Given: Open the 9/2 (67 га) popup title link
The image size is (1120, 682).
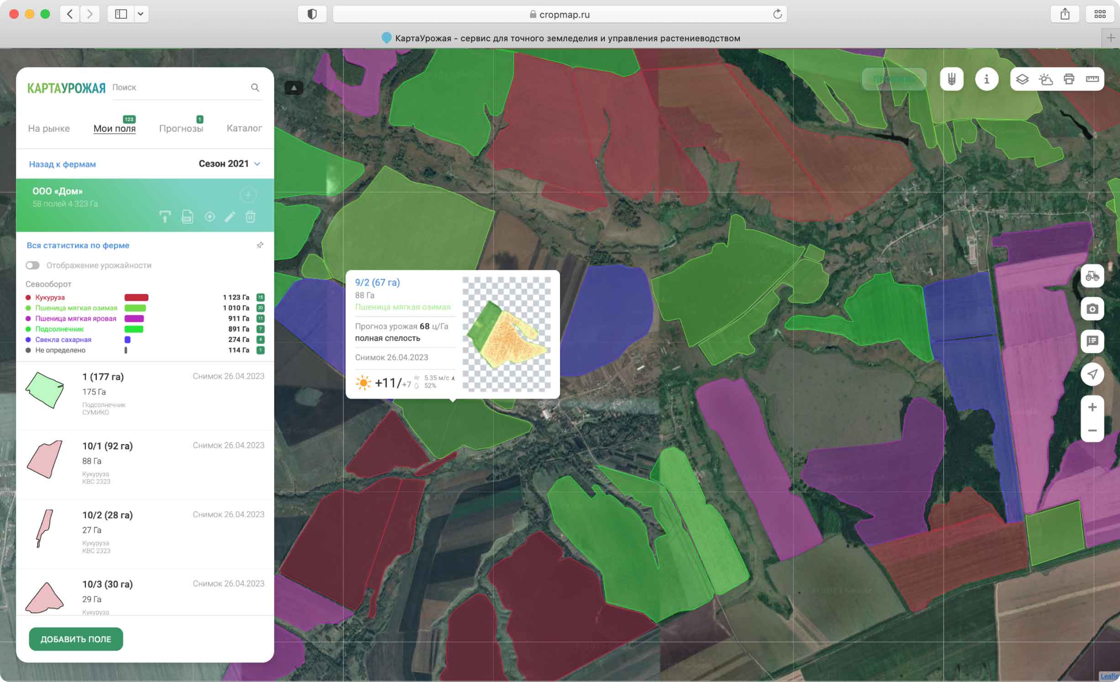Looking at the screenshot, I should tap(377, 282).
